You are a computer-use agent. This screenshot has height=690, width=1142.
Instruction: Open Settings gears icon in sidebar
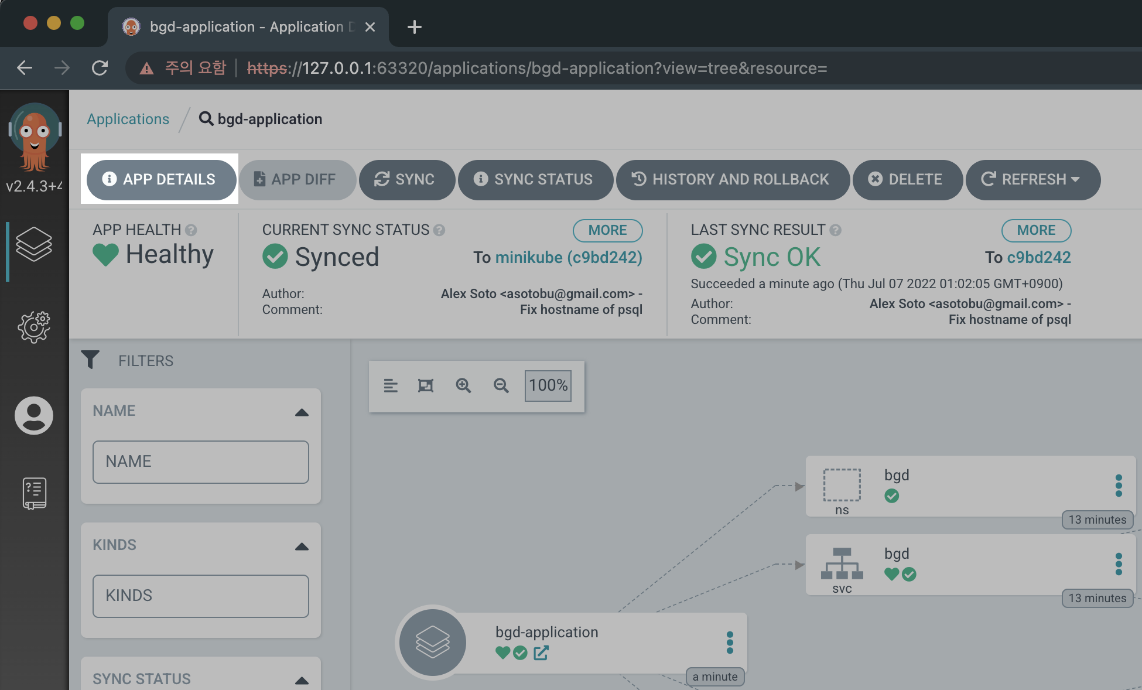34,327
